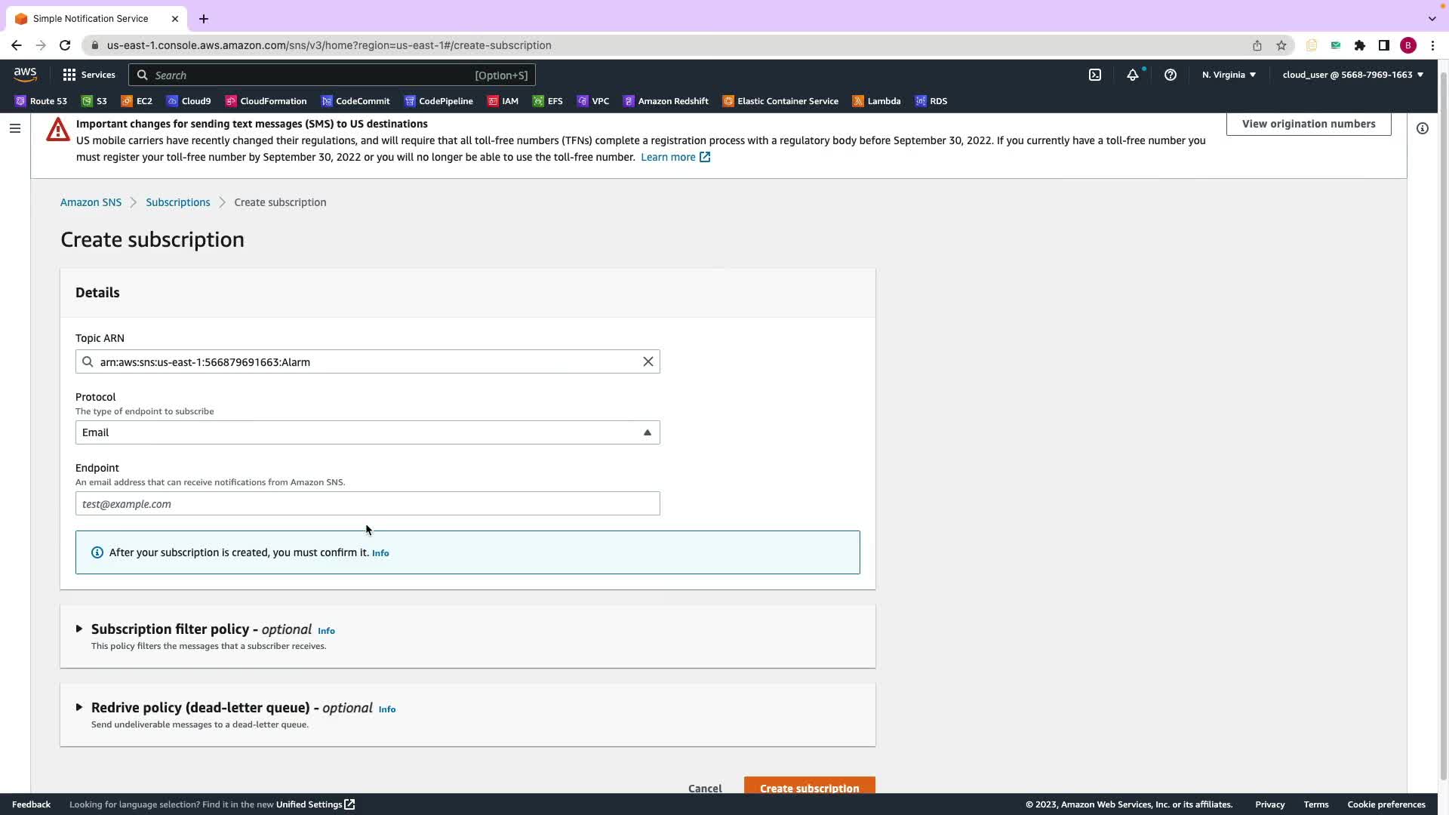
Task: Open the info panel icon at right
Action: coord(1423,128)
